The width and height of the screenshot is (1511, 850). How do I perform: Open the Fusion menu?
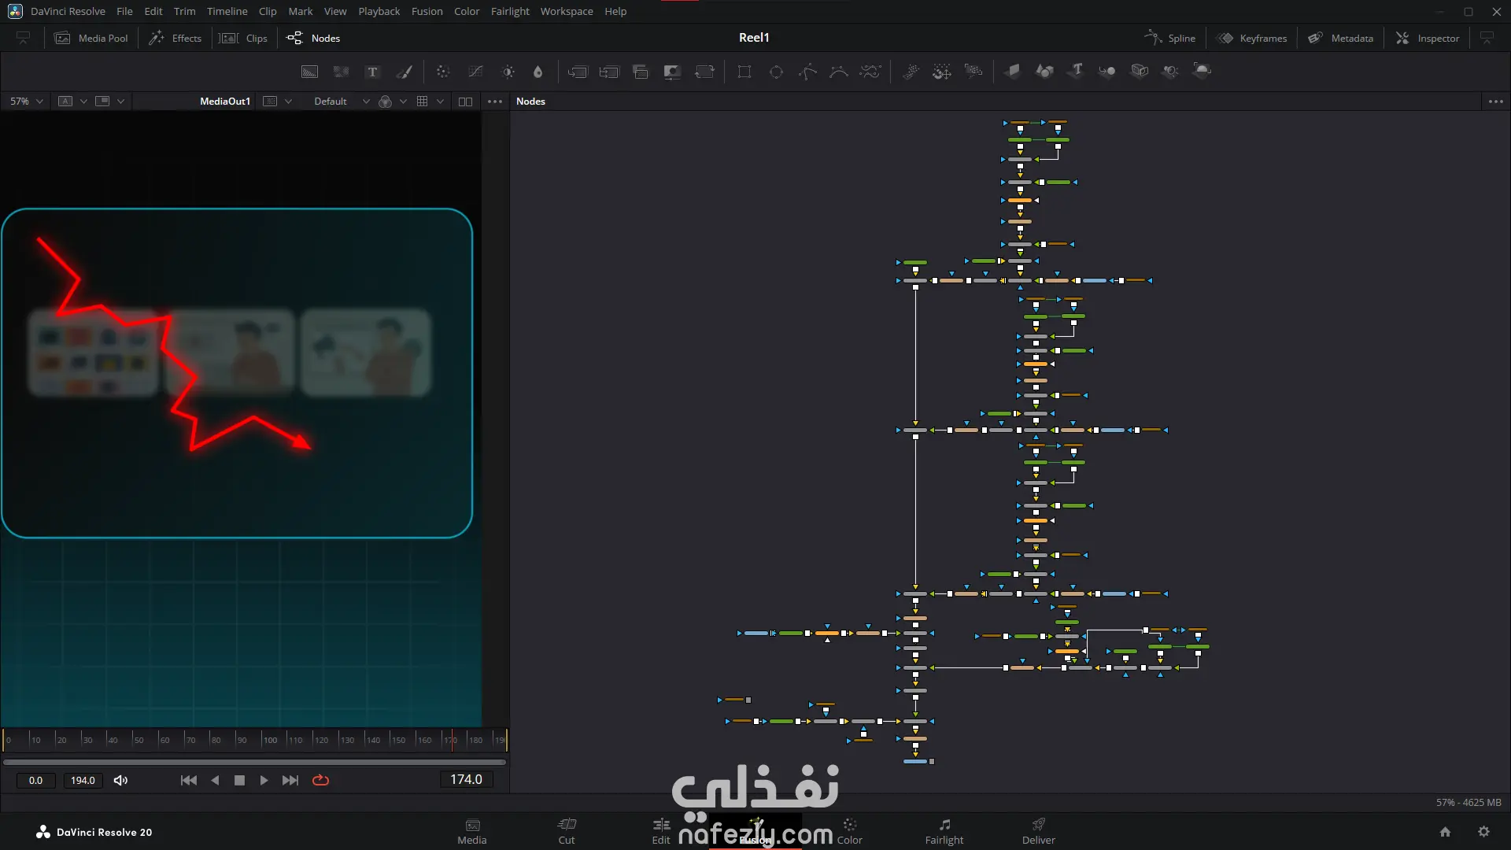pos(427,11)
